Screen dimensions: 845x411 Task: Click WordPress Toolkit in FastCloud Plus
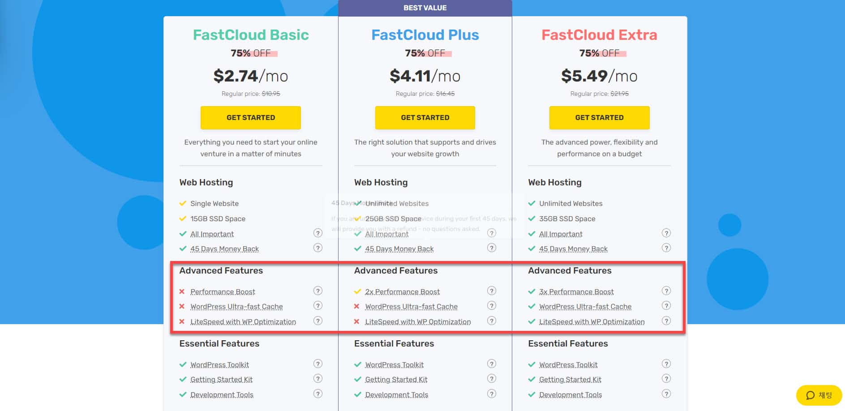(x=394, y=364)
